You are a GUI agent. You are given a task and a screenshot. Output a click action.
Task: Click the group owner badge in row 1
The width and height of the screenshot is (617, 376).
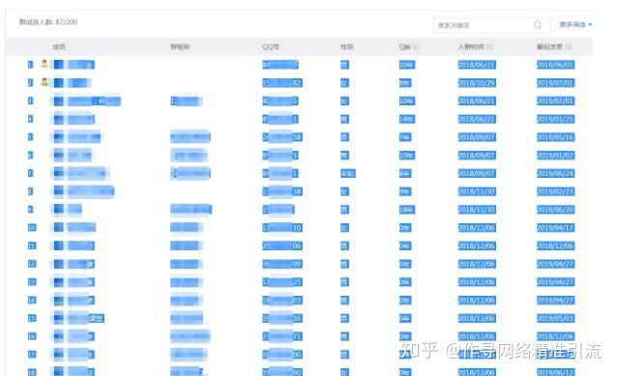[x=44, y=64]
